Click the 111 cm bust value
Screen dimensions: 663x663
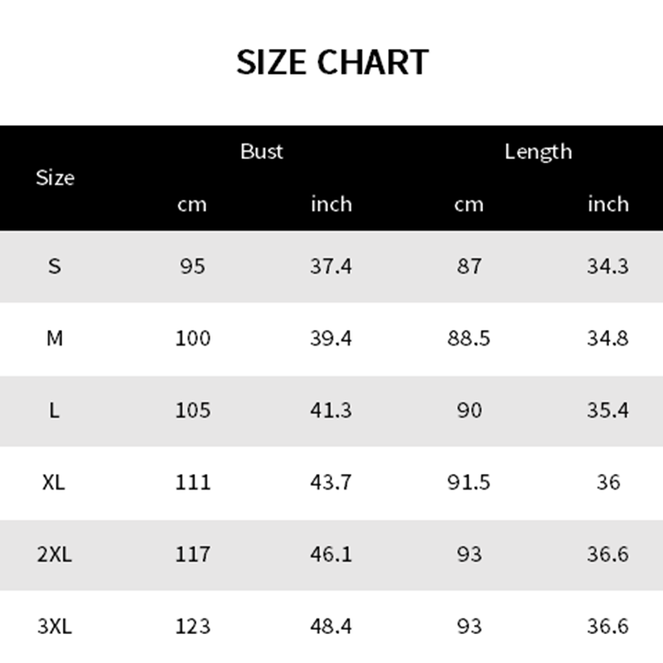click(192, 482)
